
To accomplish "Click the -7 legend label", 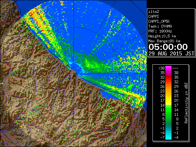I will pos(162,138).
